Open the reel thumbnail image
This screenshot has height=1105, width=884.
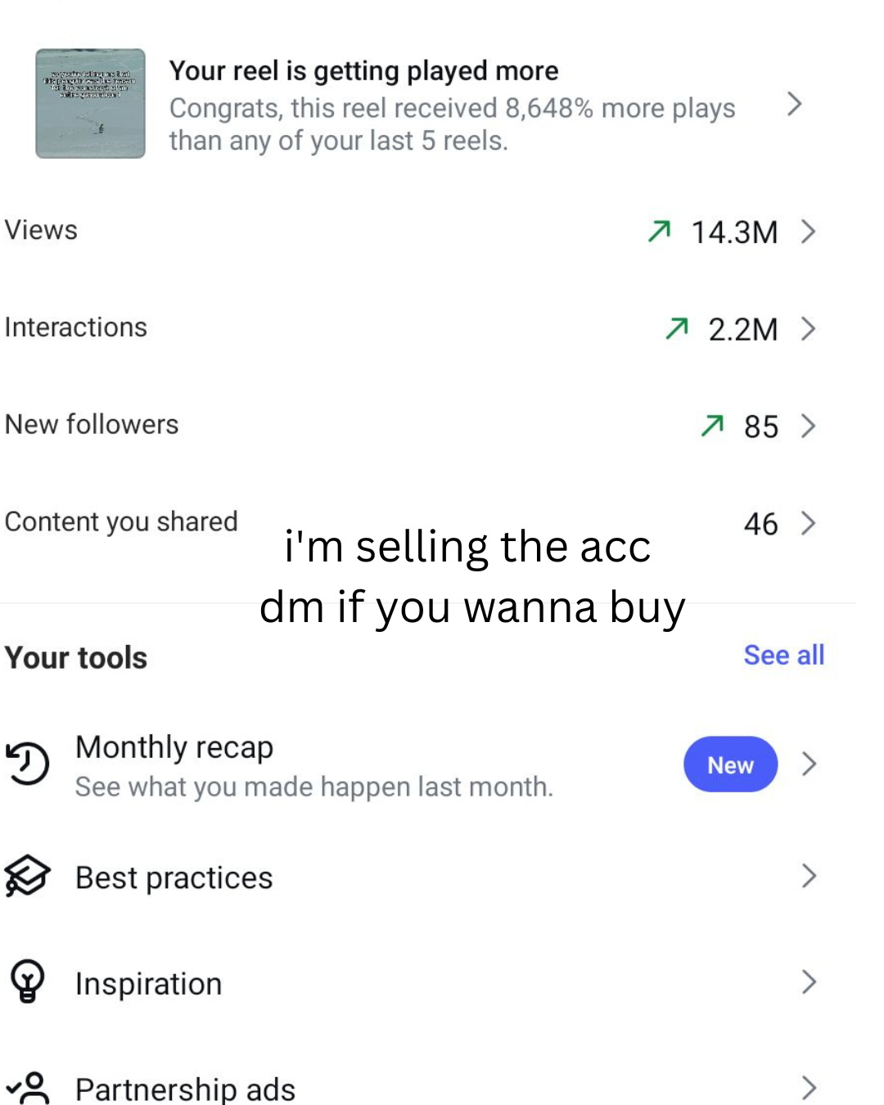90,103
